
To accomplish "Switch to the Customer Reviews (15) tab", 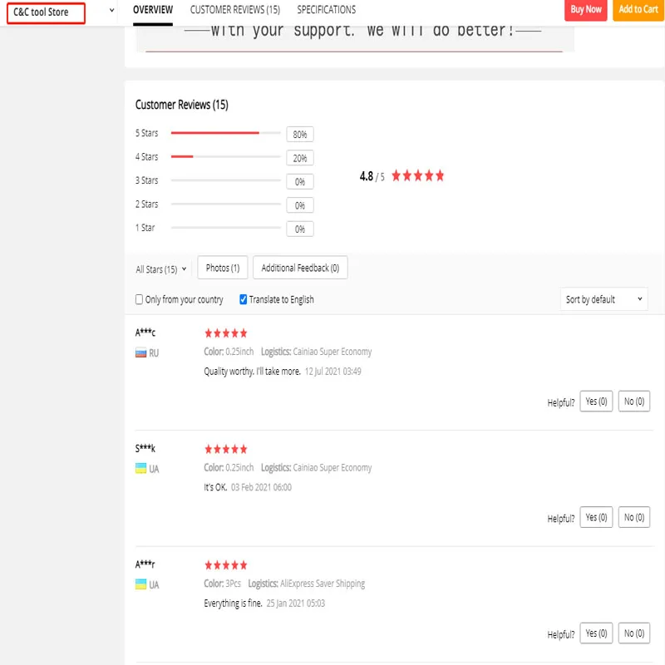I will [x=234, y=10].
